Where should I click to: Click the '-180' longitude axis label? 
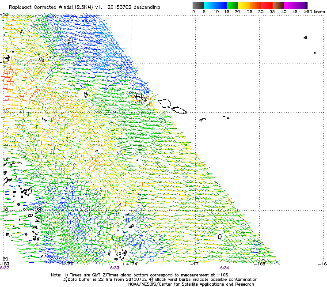click(x=4, y=264)
